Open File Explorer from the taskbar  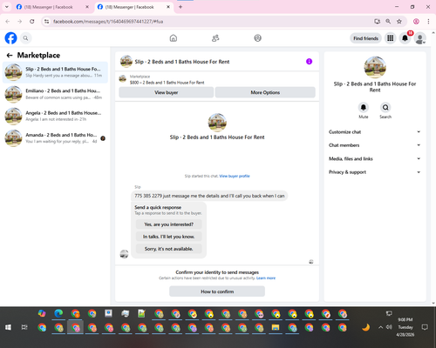click(276, 327)
